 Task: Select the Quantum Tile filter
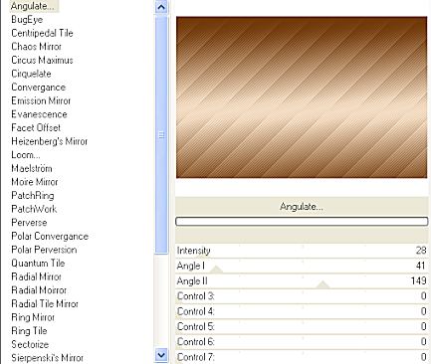pos(38,264)
